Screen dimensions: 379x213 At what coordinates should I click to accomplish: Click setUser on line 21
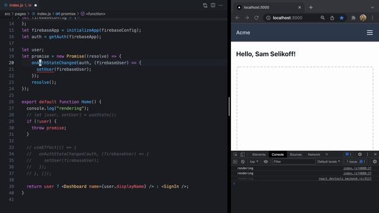[x=45, y=69]
